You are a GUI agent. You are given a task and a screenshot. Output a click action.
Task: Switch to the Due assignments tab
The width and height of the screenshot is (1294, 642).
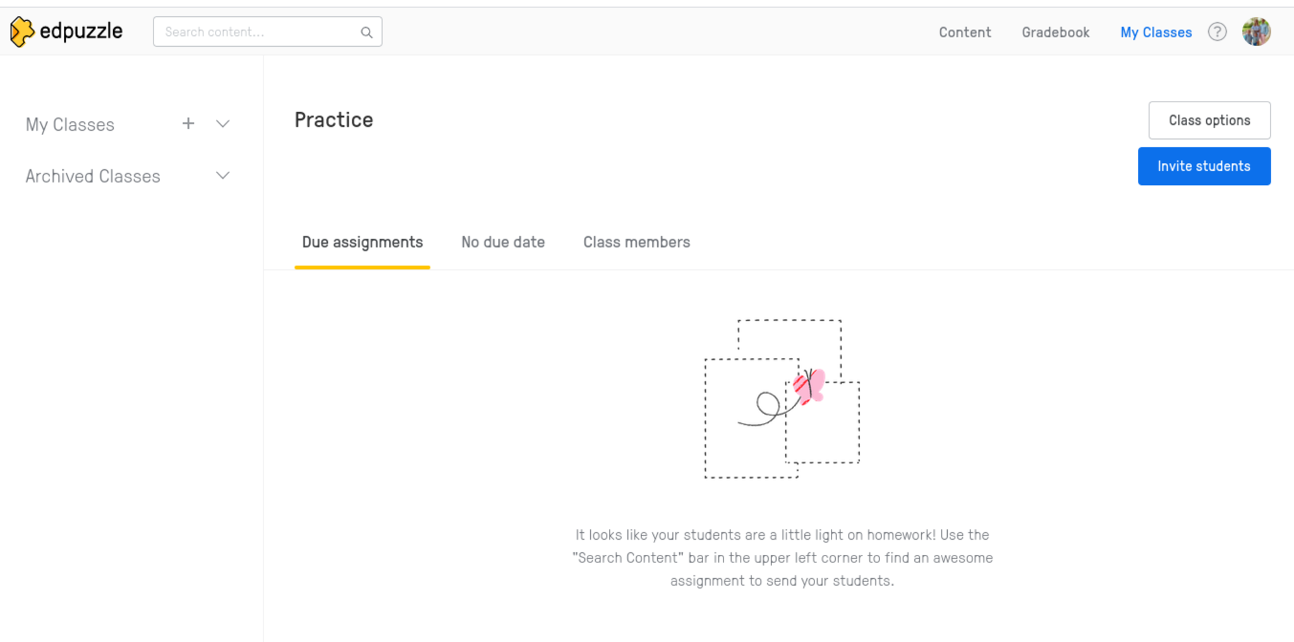click(362, 242)
